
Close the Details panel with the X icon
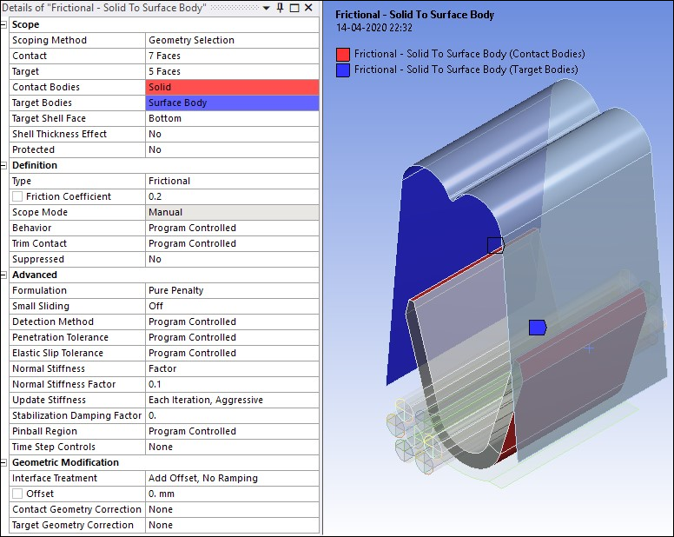pos(309,8)
